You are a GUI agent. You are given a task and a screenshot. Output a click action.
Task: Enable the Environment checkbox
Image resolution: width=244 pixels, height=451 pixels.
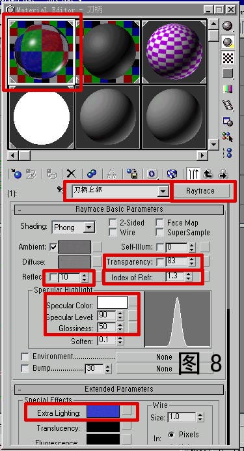(25, 357)
